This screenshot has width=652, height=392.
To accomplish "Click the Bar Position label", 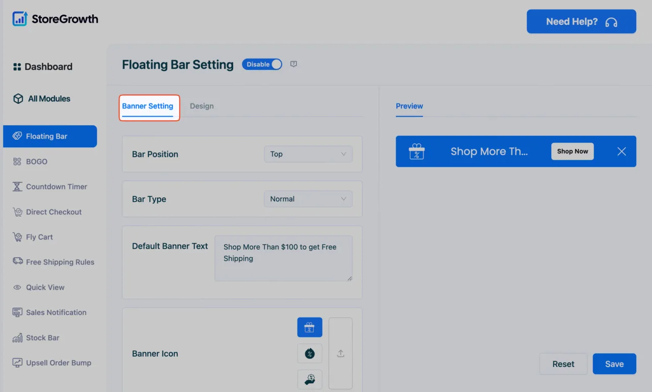I will (155, 154).
